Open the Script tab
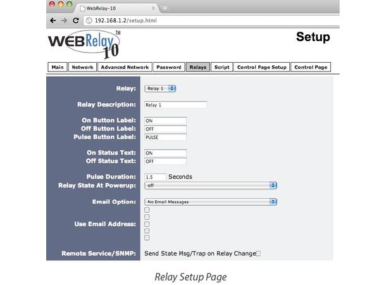386x285 pixels. coord(222,67)
